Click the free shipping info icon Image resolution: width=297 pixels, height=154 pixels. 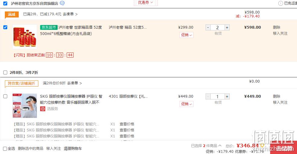280,3
